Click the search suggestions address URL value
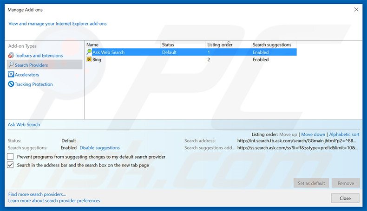 pyautogui.click(x=298, y=147)
